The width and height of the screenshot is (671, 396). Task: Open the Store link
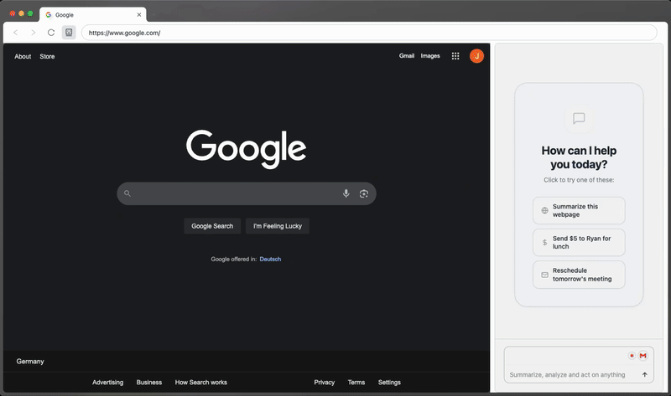point(47,56)
